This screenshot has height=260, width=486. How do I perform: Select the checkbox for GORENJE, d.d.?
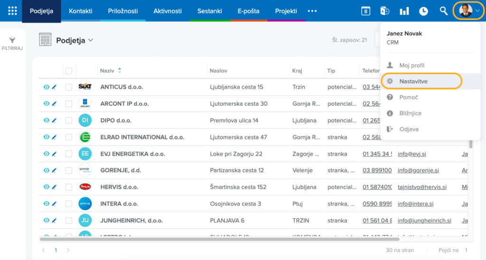pos(69,170)
